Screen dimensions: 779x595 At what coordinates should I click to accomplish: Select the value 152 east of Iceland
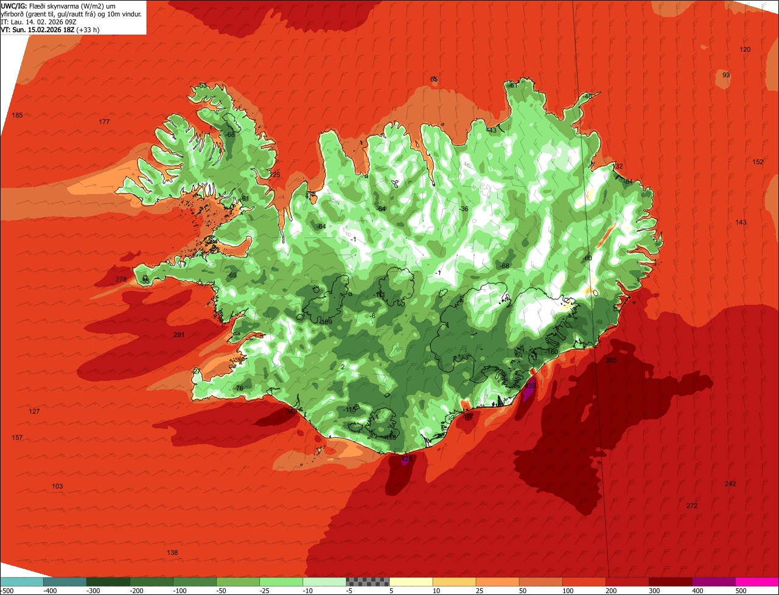click(x=758, y=162)
